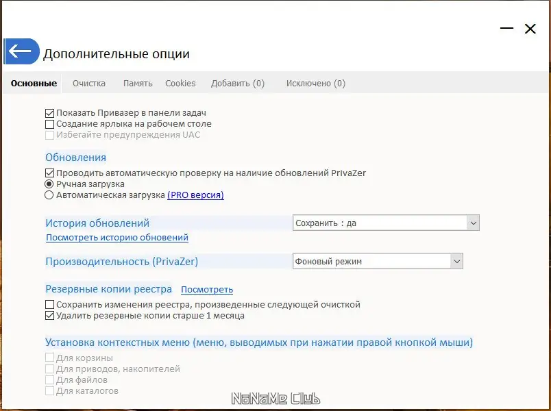The image size is (551, 411).
Task: Minimize the PrivaZer options window
Action: click(x=506, y=28)
